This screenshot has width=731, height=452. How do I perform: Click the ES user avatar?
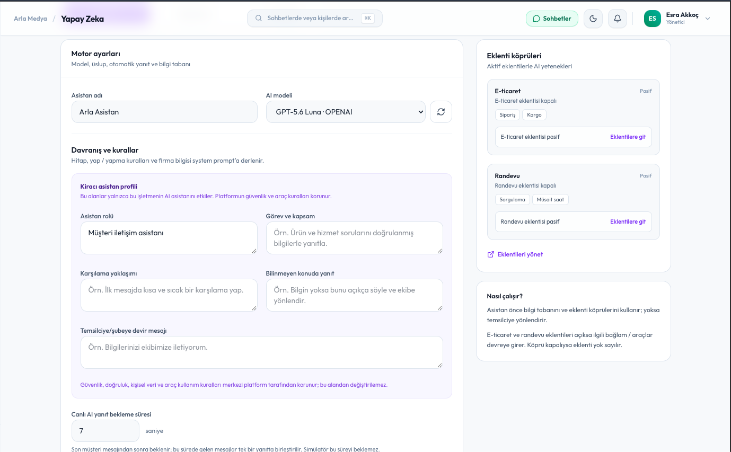tap(653, 19)
